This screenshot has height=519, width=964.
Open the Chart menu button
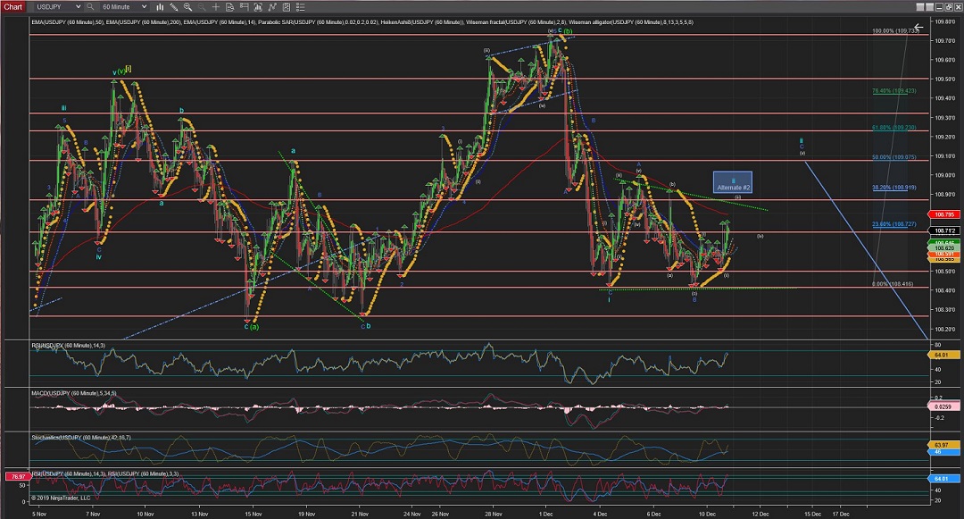[x=12, y=7]
